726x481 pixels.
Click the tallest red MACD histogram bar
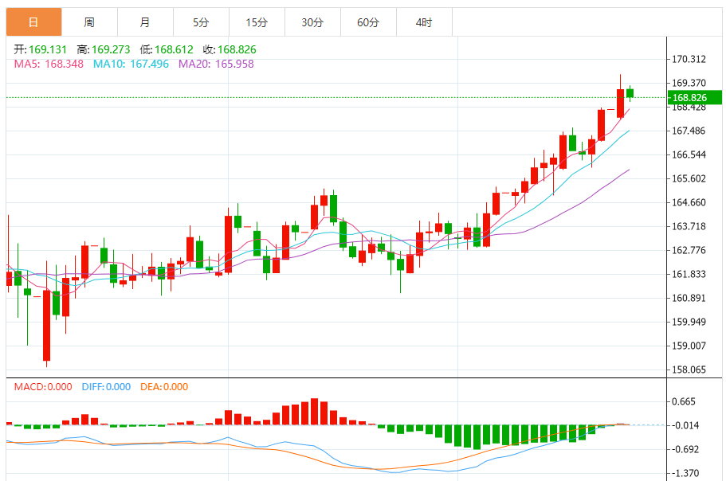[314, 412]
